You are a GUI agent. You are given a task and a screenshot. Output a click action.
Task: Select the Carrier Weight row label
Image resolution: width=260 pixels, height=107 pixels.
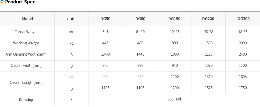[x=26, y=32]
